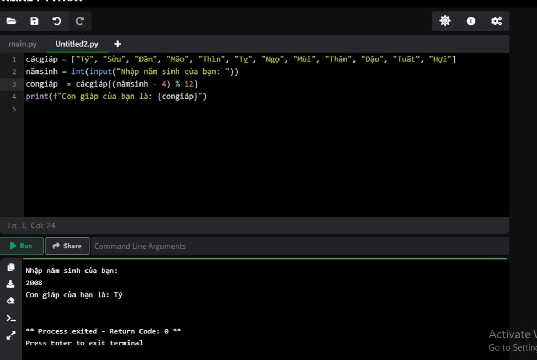Screen dimensions: 537x360
Task: Open the info icon
Action: coord(471,21)
